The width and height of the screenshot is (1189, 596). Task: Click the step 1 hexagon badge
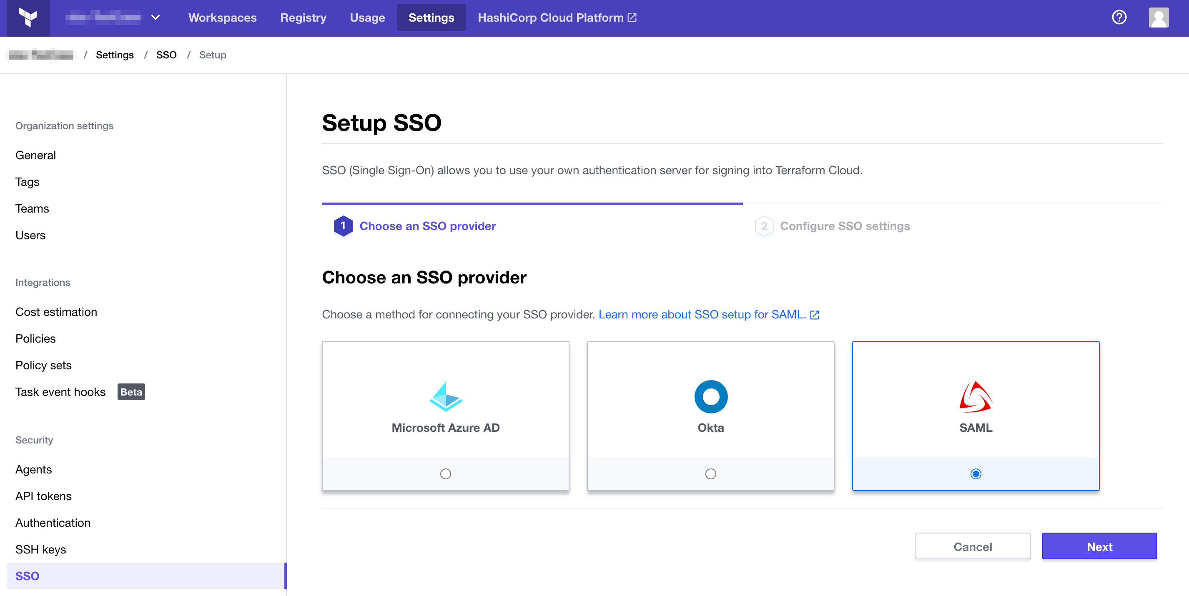click(x=343, y=226)
